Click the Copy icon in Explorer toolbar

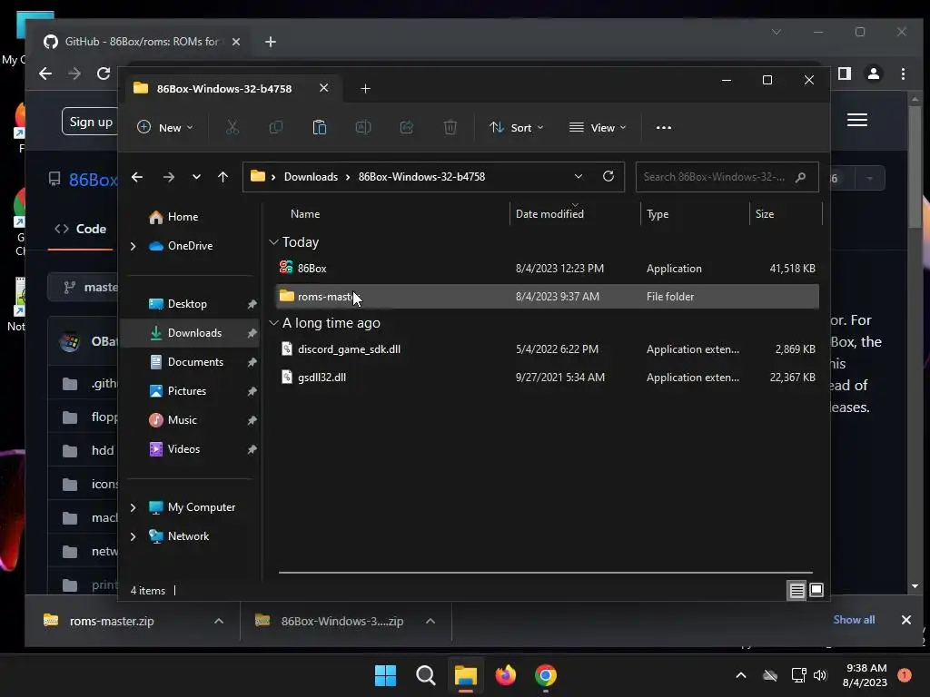(x=276, y=127)
